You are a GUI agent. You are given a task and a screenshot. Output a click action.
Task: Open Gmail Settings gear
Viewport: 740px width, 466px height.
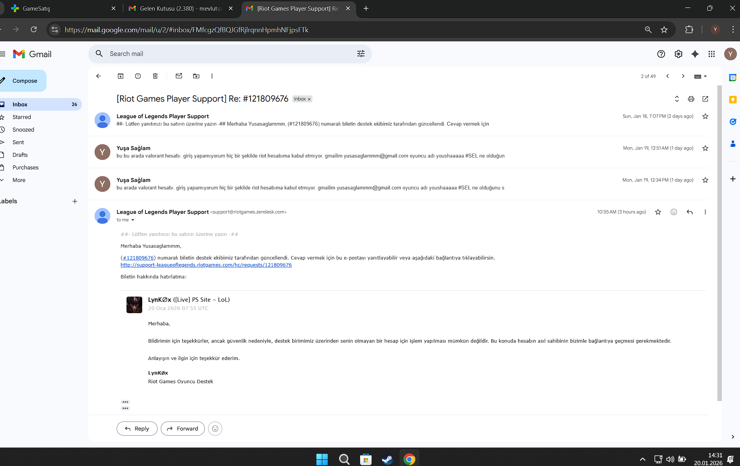coord(679,54)
